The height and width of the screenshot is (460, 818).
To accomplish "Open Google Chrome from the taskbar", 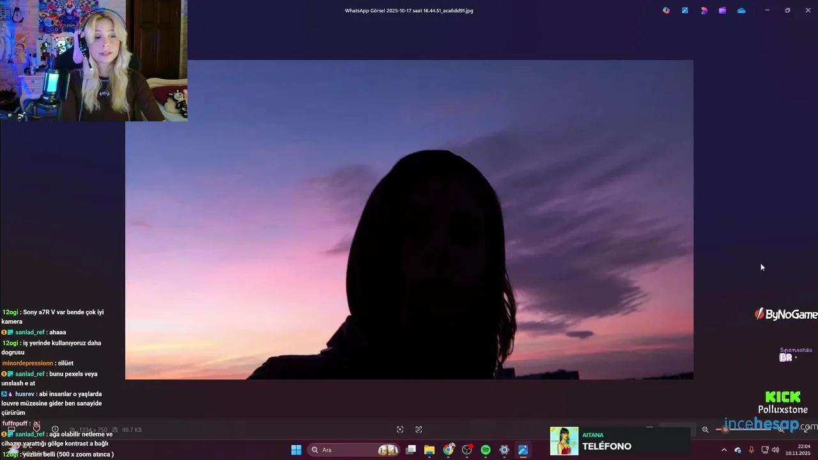I will click(448, 450).
